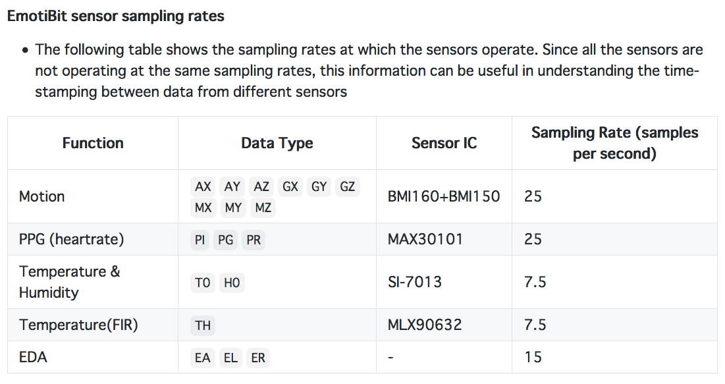Select the SI-7013 sensor cell
This screenshot has height=384, width=725.
[x=415, y=282]
